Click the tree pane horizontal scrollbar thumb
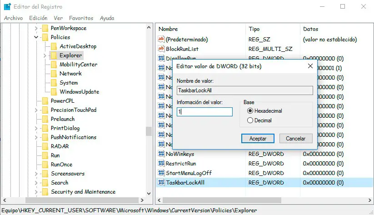Image resolution: width=374 pixels, height=215 pixels. (82, 200)
